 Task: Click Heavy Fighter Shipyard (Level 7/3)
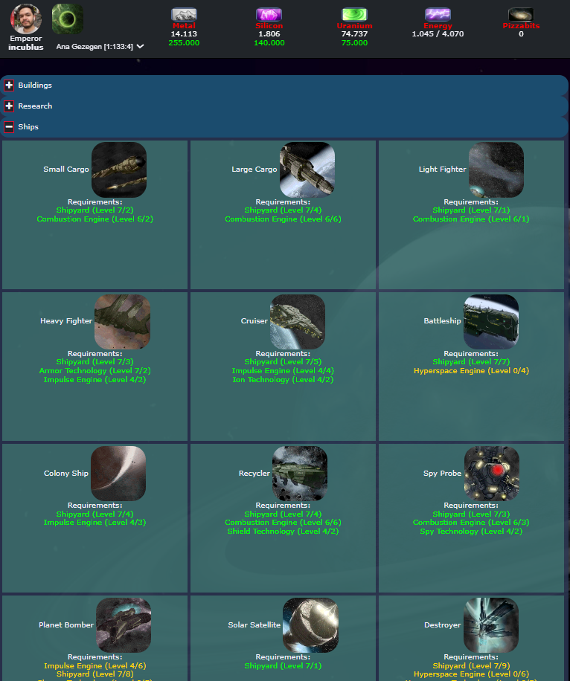[95, 362]
